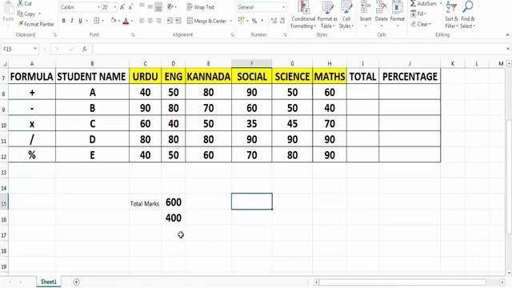Image resolution: width=512 pixels, height=288 pixels.
Task: Open the Copy options arrow
Action: tap(40, 14)
